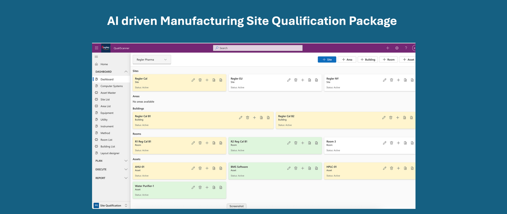Edit the AHU-01 asset
The image size is (507, 214).
(x=193, y=168)
